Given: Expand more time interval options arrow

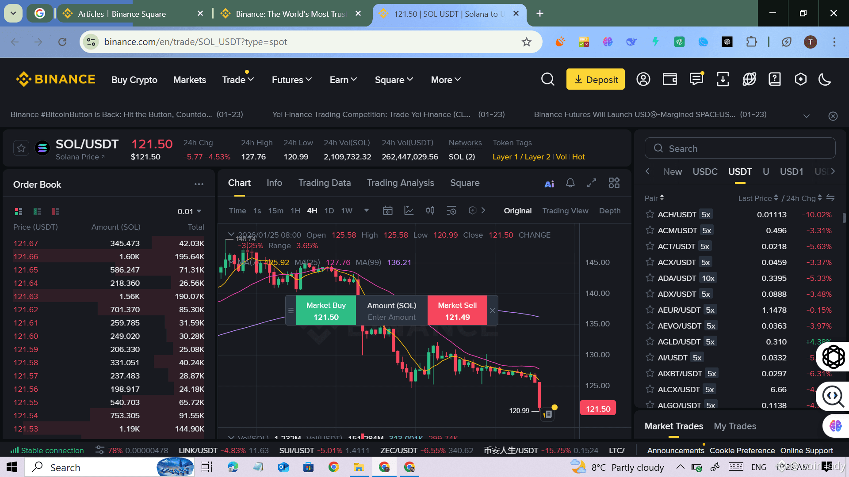Looking at the screenshot, I should click(x=367, y=211).
